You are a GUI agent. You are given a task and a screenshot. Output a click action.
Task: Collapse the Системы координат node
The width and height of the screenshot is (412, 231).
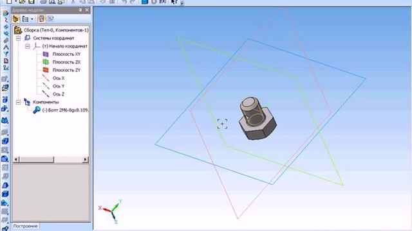19,38
